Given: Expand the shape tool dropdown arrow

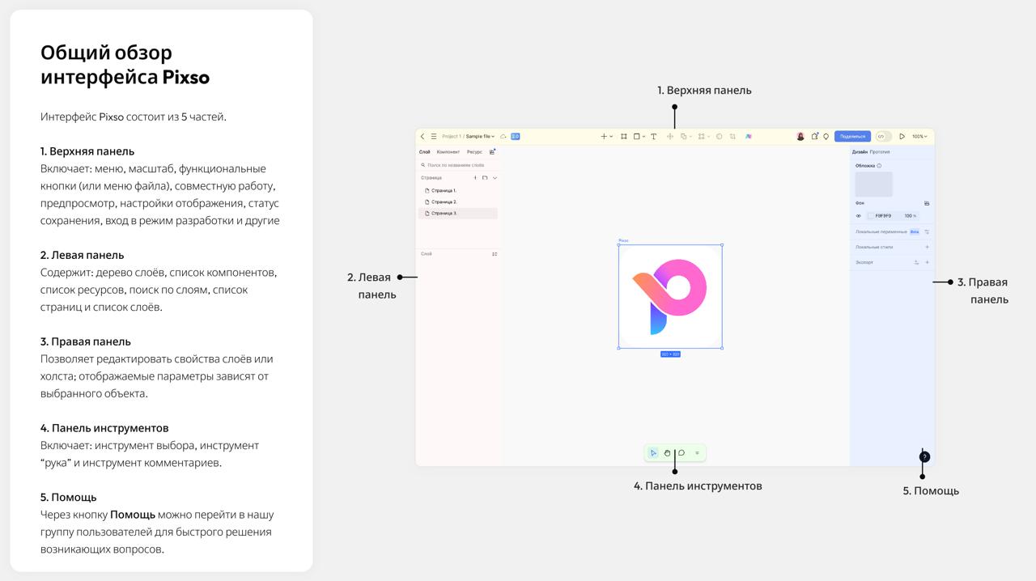Looking at the screenshot, I should pyautogui.click(x=644, y=136).
